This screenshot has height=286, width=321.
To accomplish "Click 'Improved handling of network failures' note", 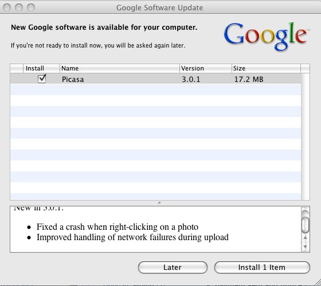I will pos(132,237).
